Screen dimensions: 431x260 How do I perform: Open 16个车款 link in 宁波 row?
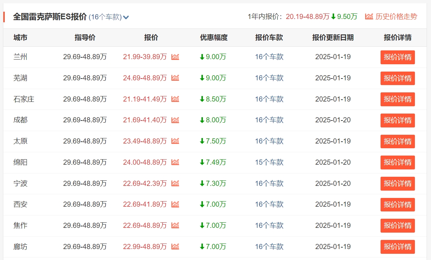pyautogui.click(x=269, y=183)
